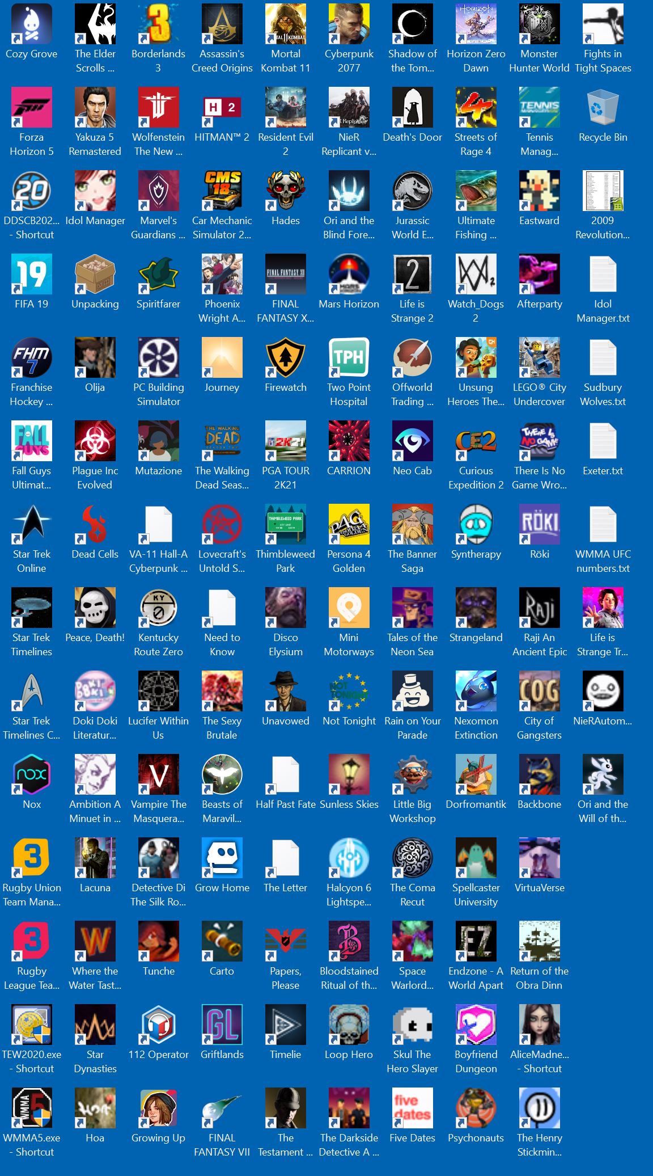Select Streets of Rage 4 icon

coord(476,107)
